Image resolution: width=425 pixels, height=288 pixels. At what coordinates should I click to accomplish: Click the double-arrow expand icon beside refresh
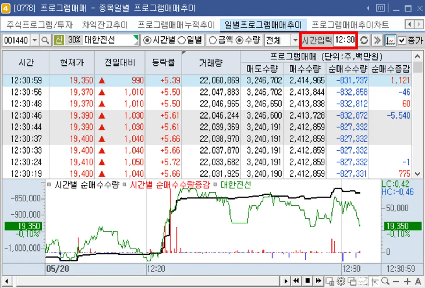(x=377, y=40)
